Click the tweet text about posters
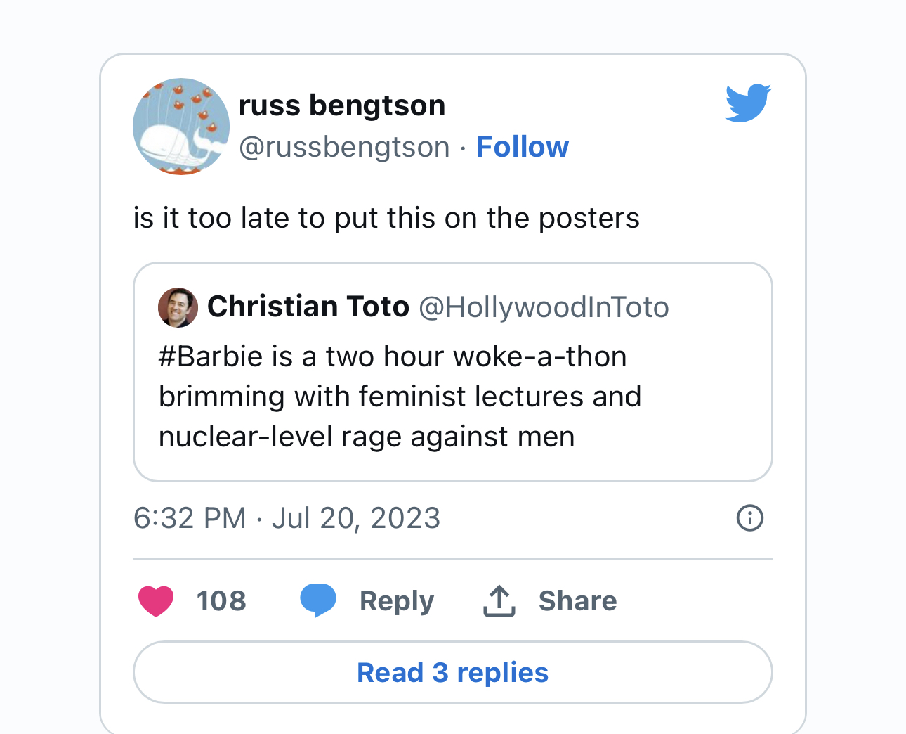906x734 pixels. 386,218
